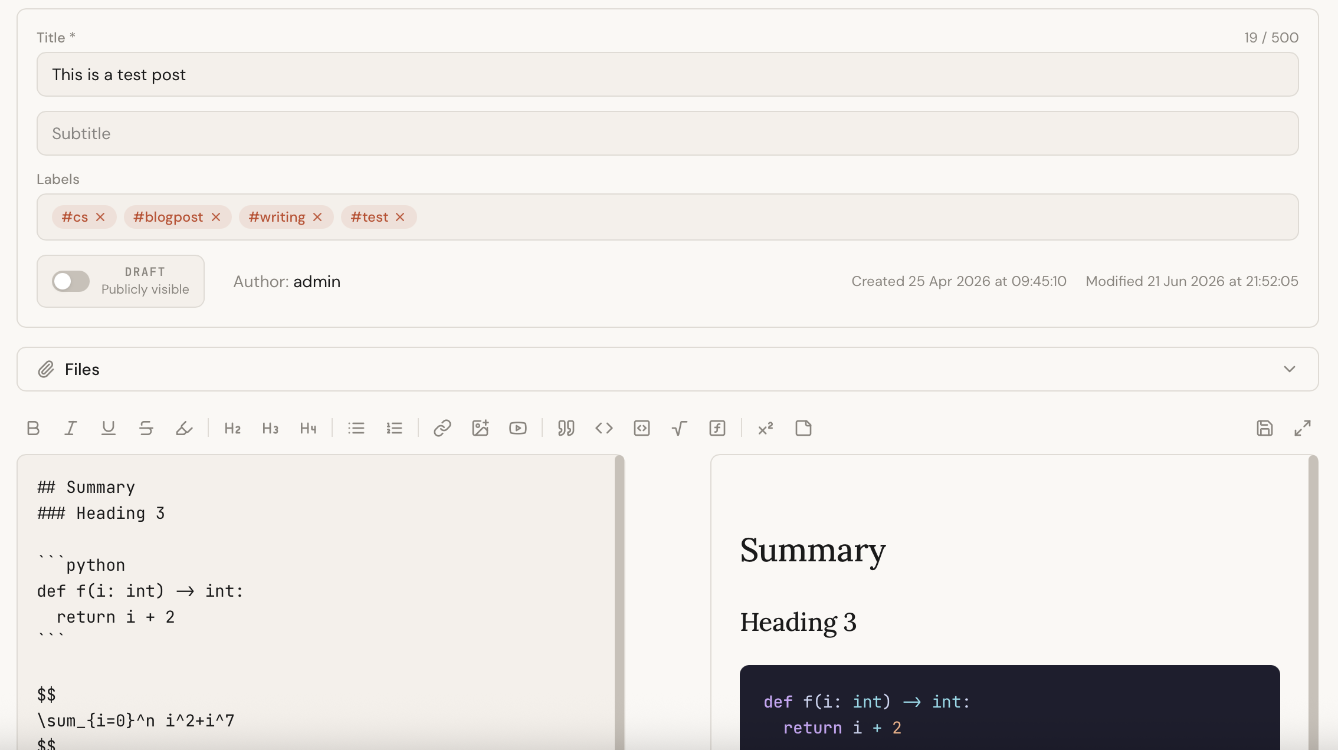
Task: Click the Subtitle input field
Action: point(668,133)
